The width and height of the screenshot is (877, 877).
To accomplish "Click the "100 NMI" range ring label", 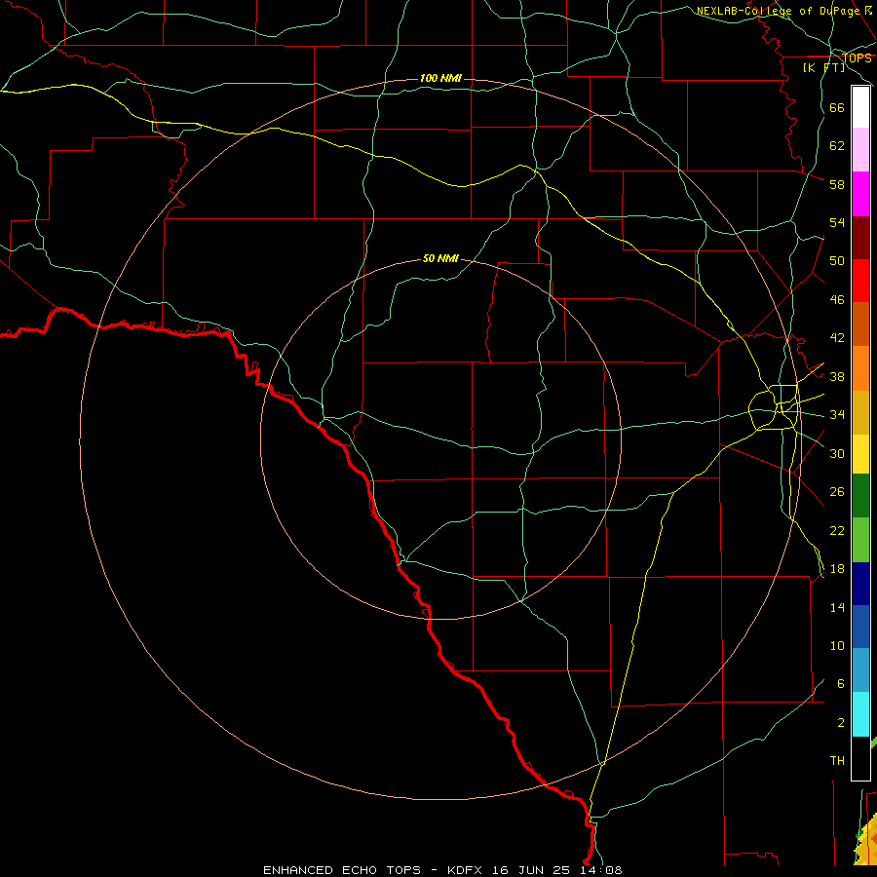I will pos(440,78).
